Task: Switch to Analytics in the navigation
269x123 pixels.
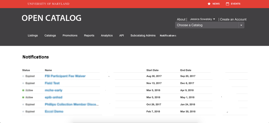Action: (x=107, y=36)
